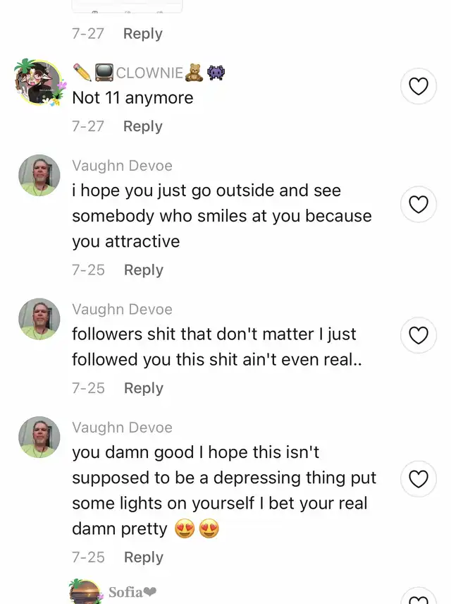This screenshot has width=451, height=604.
Task: Open Vaughn Devoe's avatar on damn pretty comment
Action: click(39, 437)
